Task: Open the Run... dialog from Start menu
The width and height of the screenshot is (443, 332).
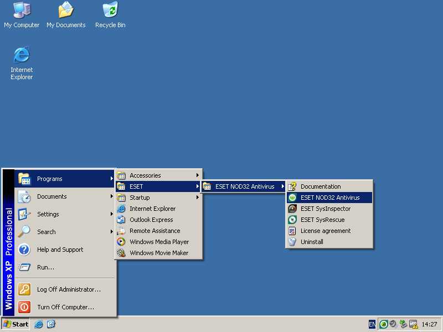Action: click(x=65, y=267)
